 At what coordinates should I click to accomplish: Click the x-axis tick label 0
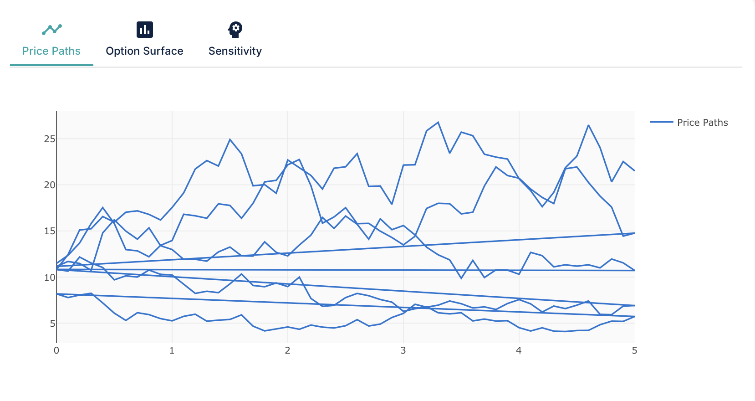tap(56, 350)
